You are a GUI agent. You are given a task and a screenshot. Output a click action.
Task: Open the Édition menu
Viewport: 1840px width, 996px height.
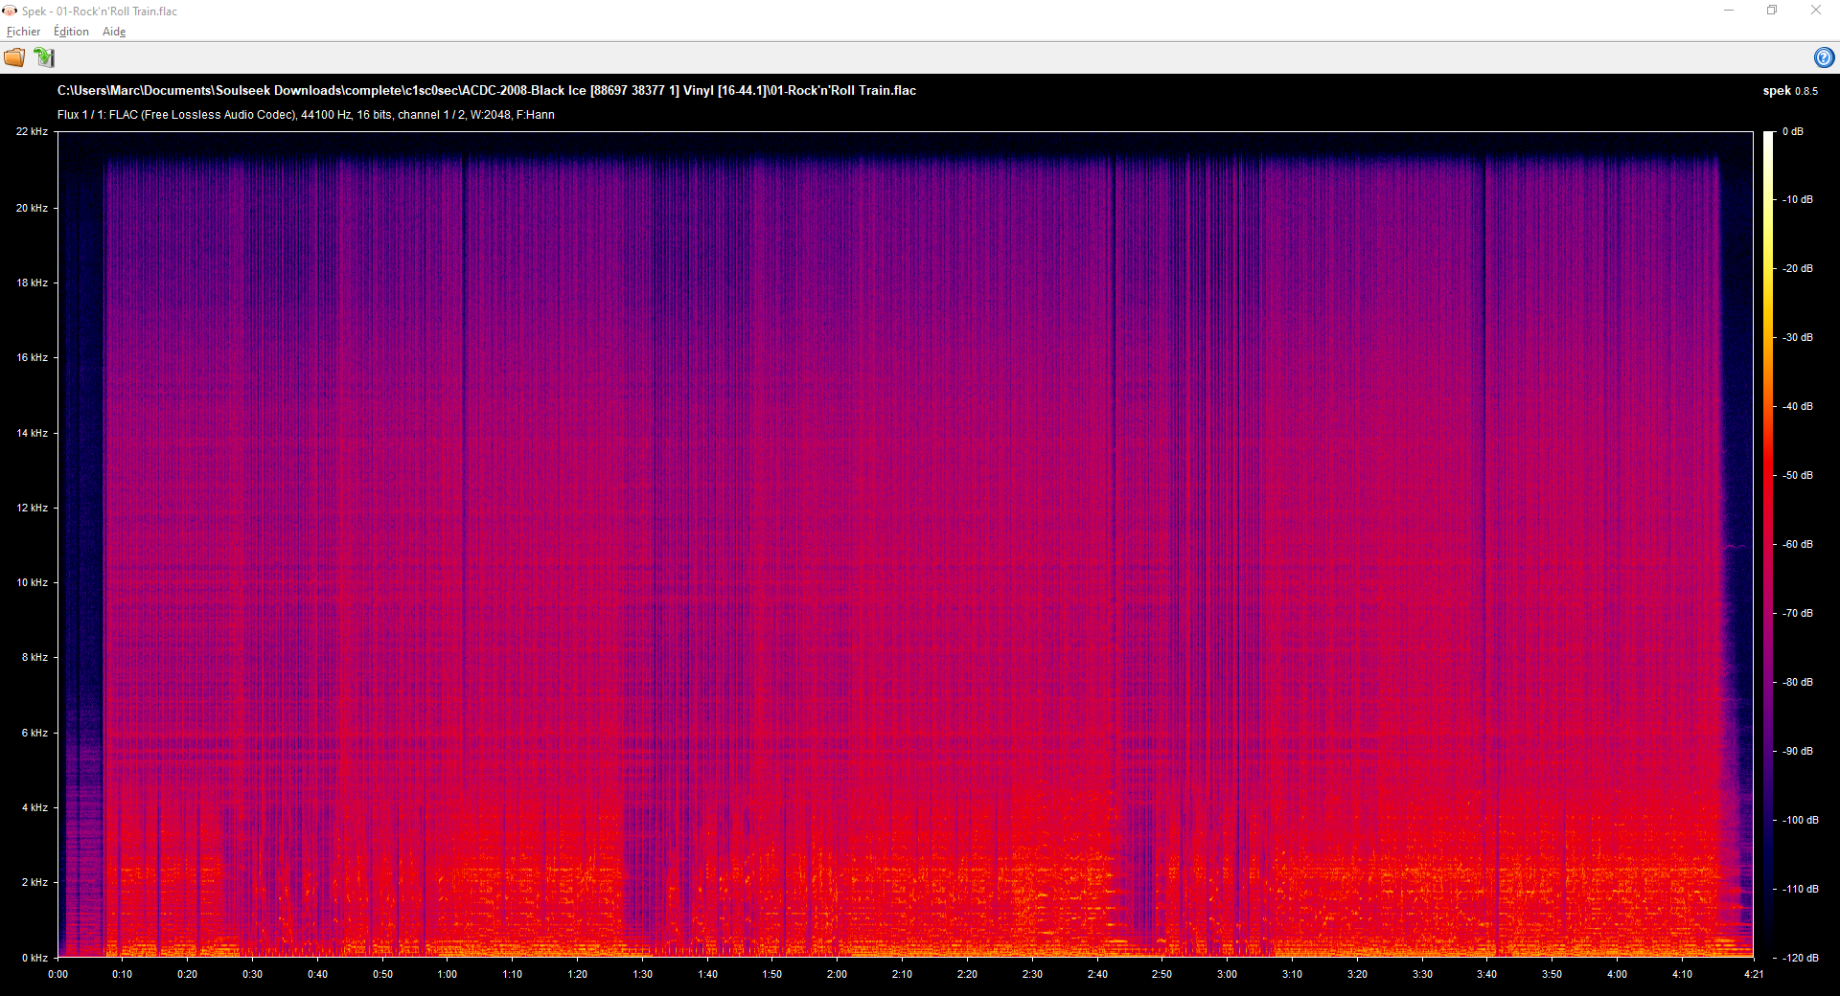[x=71, y=32]
